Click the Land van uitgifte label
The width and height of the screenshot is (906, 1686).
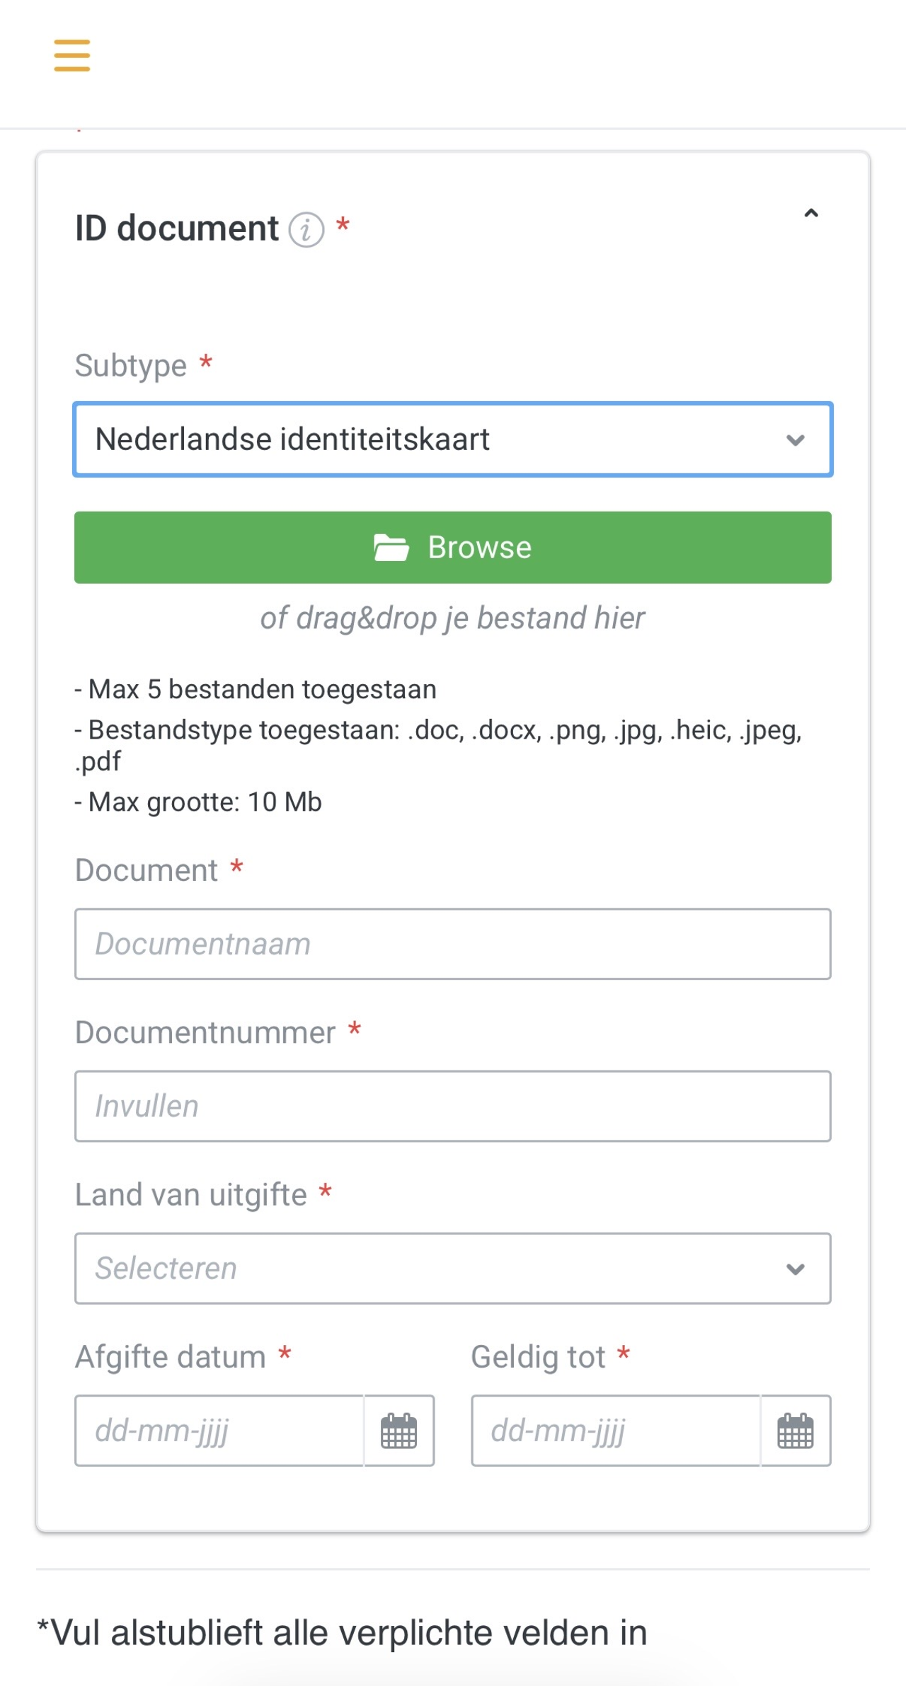point(191,1195)
